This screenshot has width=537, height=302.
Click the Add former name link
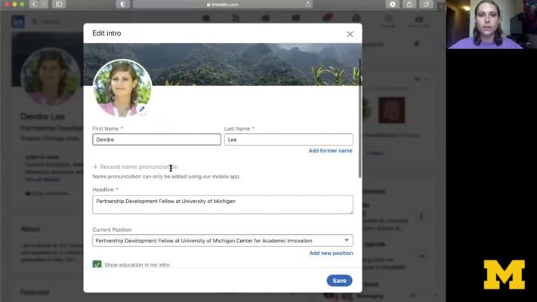[x=330, y=151]
